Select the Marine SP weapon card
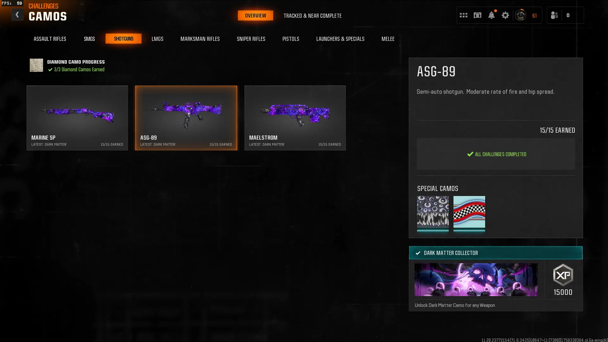 coord(77,118)
